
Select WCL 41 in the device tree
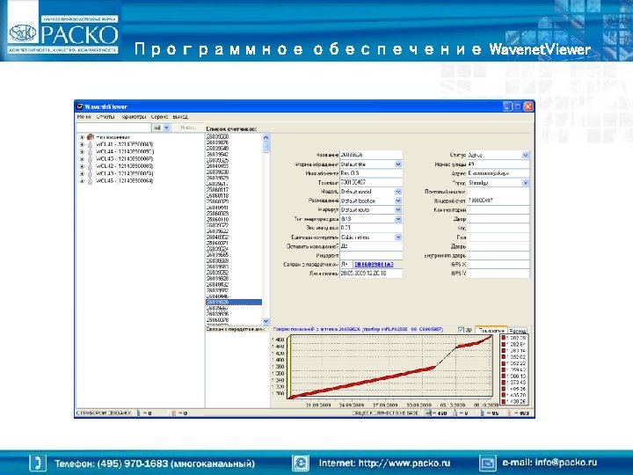pyautogui.click(x=124, y=144)
